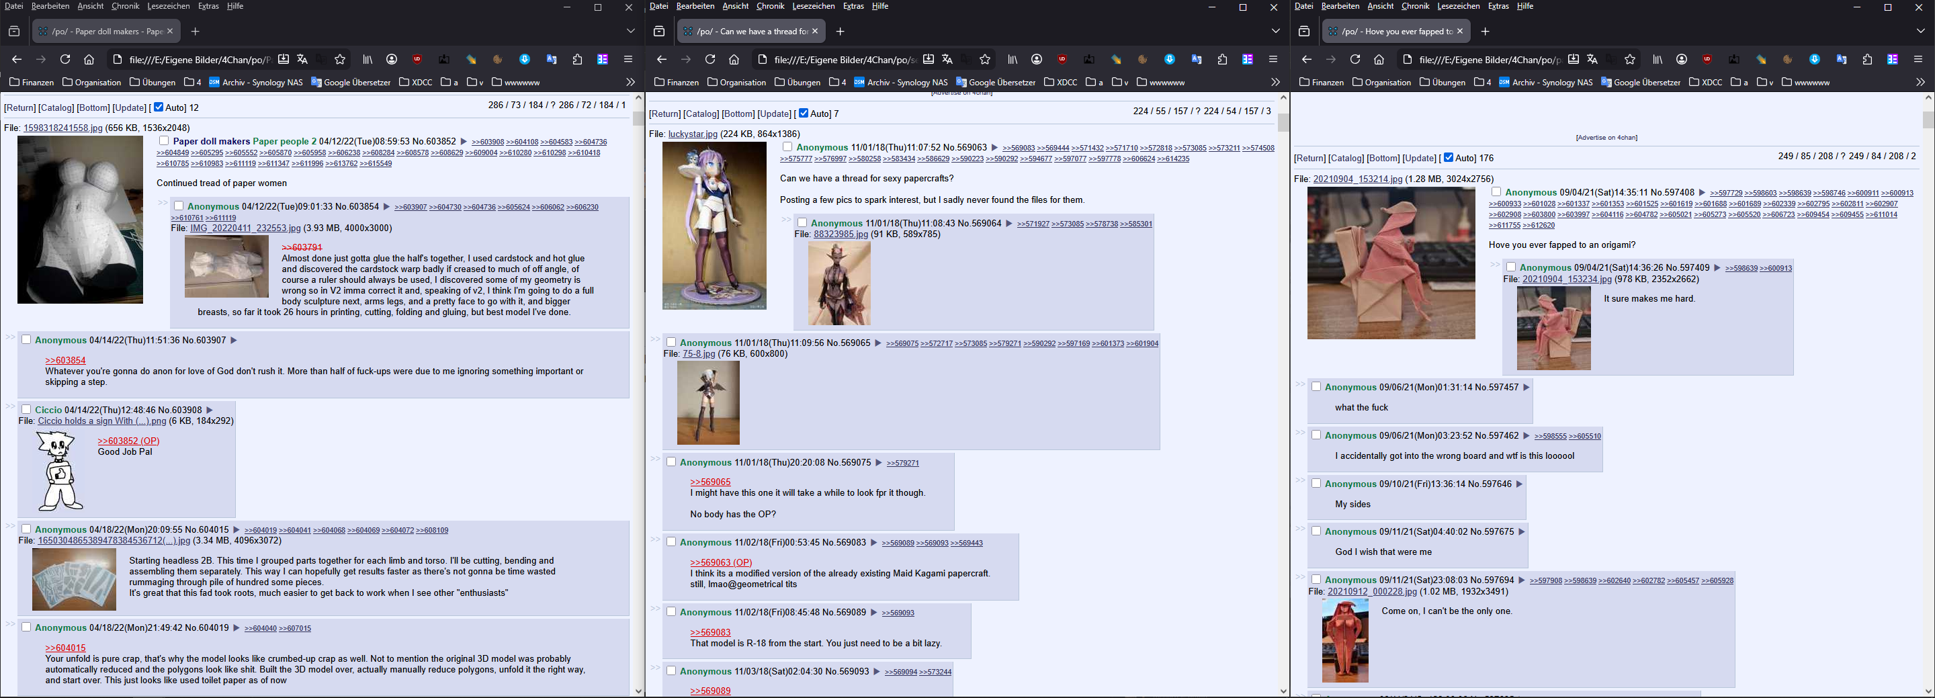The width and height of the screenshot is (1935, 698).
Task: Open the Chronik menu in the sexy papercrafts window
Action: click(x=771, y=6)
